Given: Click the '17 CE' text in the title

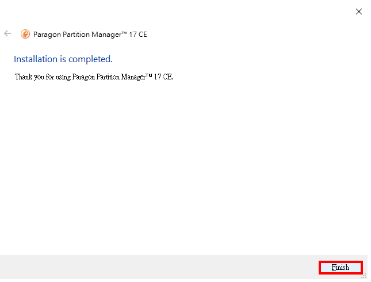Looking at the screenshot, I should [138, 35].
